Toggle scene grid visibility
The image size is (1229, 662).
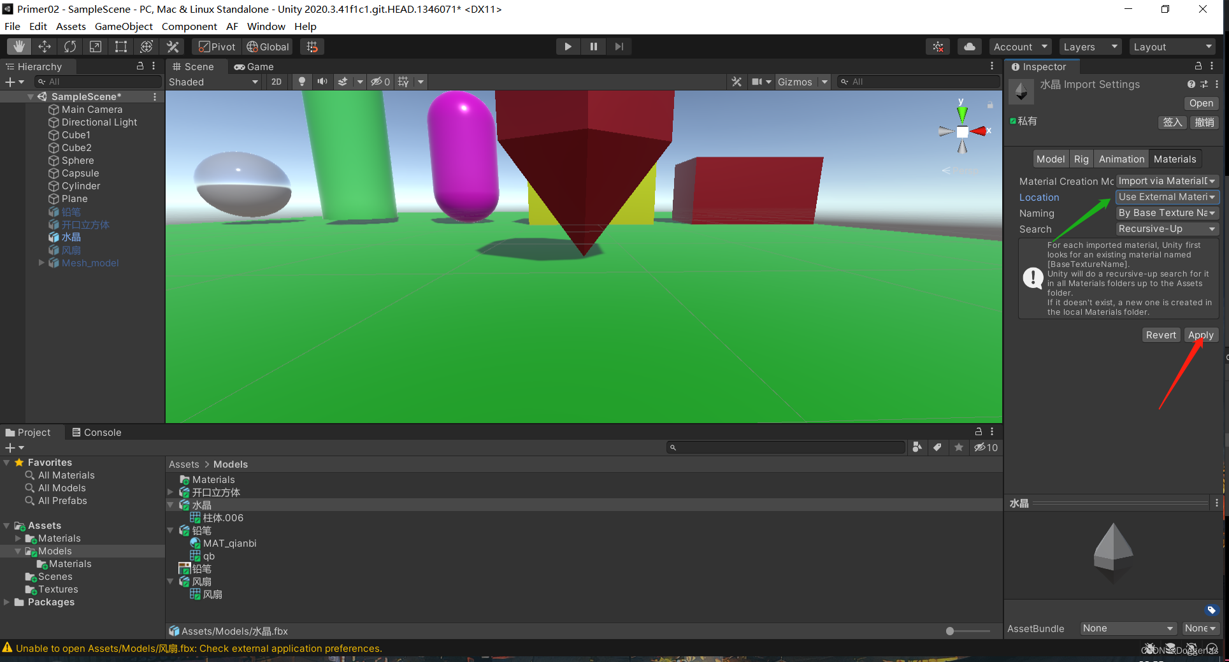point(403,82)
